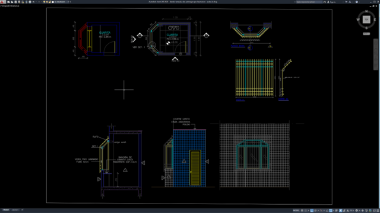Open status bar customization (three lines) icon
This screenshot has width=380, height=213.
(378, 211)
